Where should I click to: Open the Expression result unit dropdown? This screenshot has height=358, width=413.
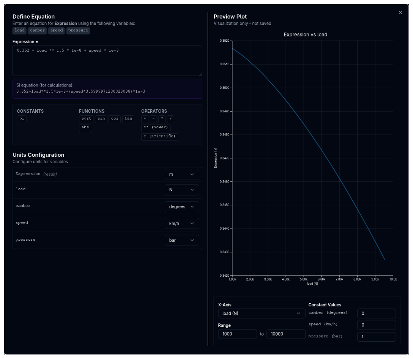point(182,174)
